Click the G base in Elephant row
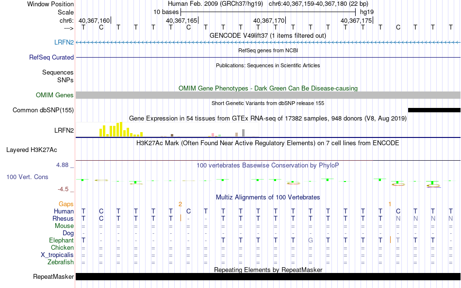The height and width of the screenshot is (288, 461). 311,240
